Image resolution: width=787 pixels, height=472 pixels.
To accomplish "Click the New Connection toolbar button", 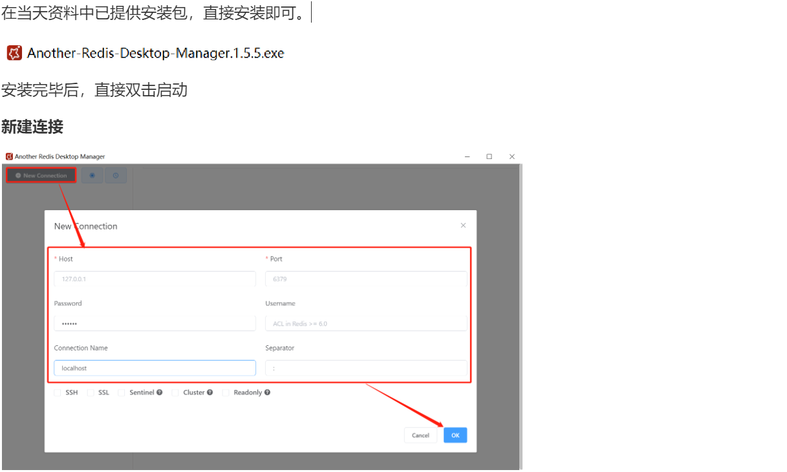I will click(x=41, y=175).
